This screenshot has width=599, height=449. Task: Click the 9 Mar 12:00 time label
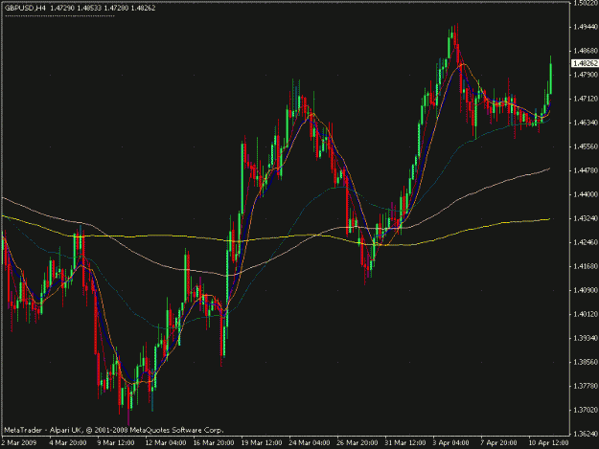(116, 443)
